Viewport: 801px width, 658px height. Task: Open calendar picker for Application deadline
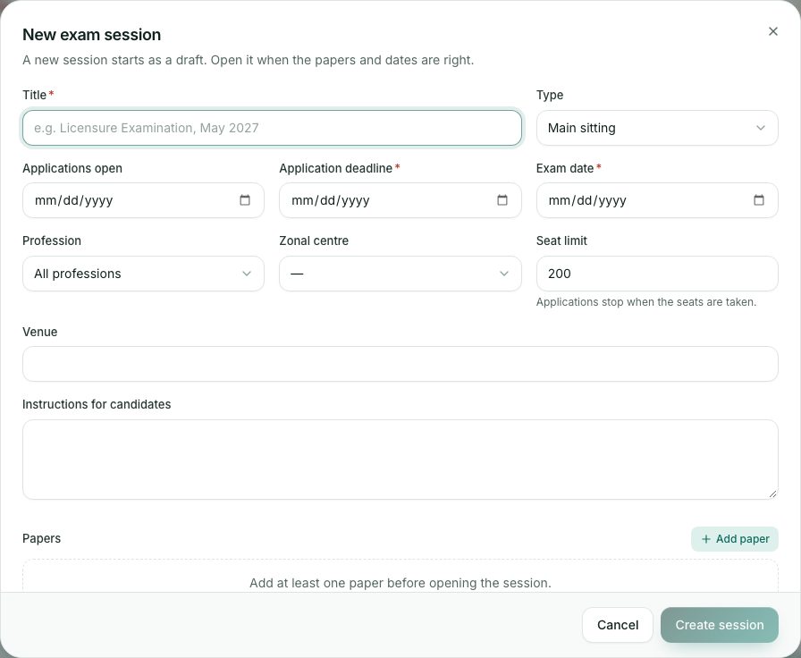tap(502, 200)
